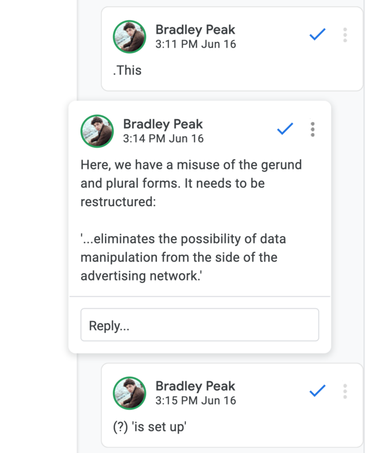This screenshot has width=365, height=453.
Task: Click the avatar on the 3:15 PM comment
Action: (x=130, y=393)
